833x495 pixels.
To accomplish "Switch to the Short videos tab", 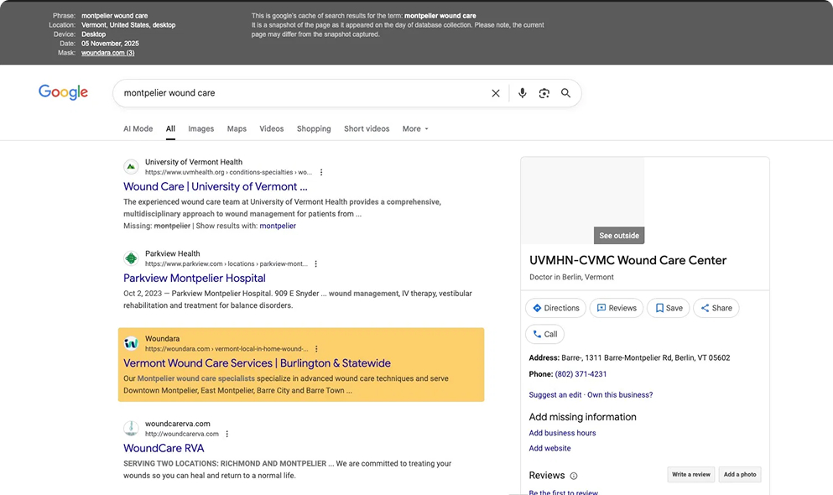I will pyautogui.click(x=367, y=128).
